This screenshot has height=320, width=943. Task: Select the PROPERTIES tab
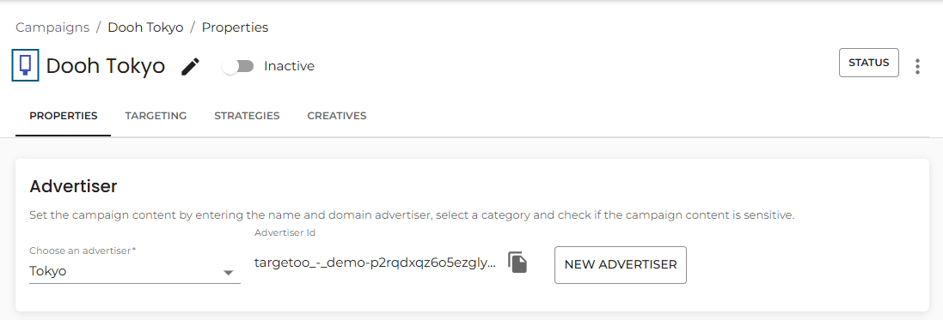(63, 116)
